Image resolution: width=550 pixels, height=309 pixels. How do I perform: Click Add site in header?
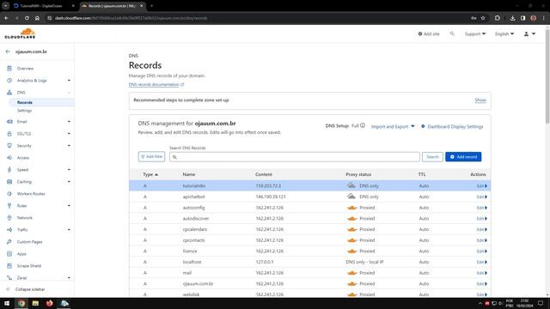tap(429, 34)
